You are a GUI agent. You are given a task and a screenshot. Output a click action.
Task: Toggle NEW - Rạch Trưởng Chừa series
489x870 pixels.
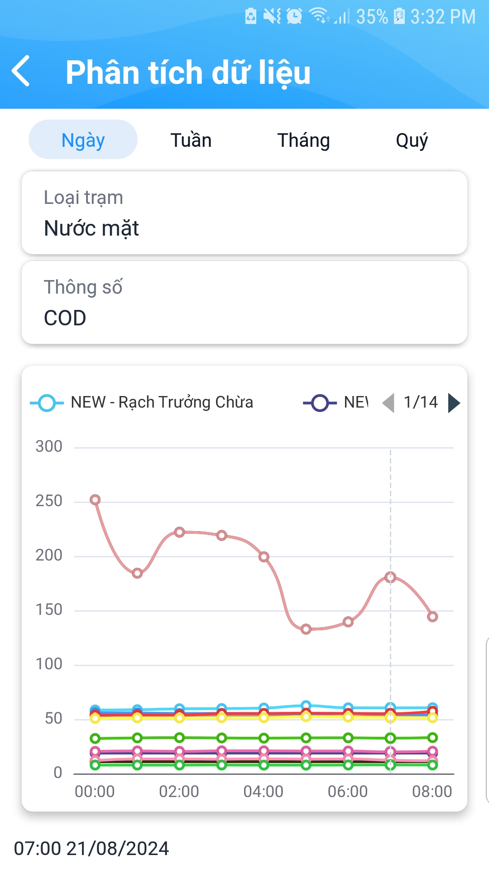[141, 402]
